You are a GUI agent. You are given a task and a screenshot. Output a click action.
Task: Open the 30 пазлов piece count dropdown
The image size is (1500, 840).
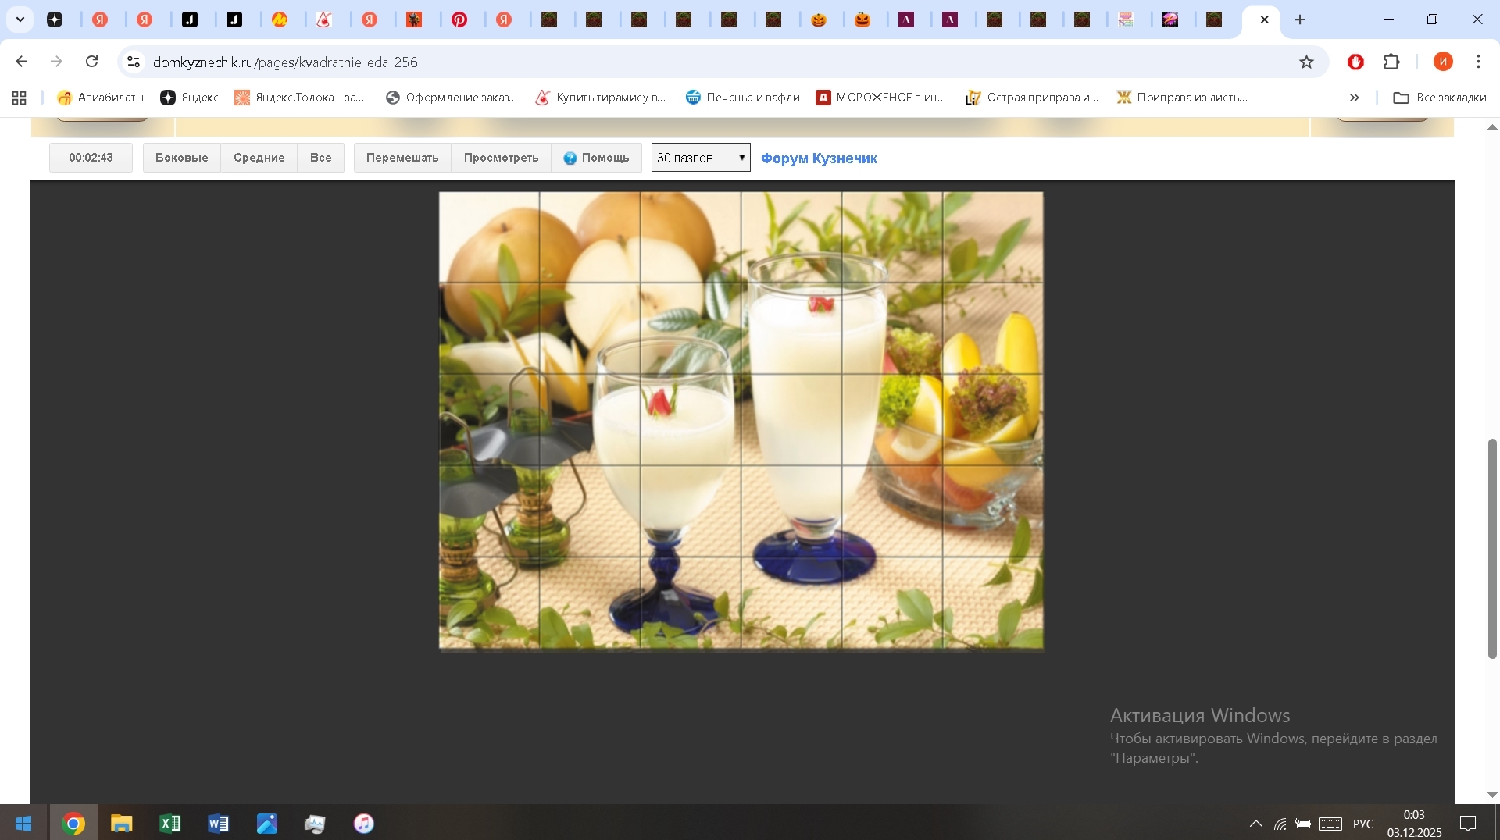pos(701,158)
